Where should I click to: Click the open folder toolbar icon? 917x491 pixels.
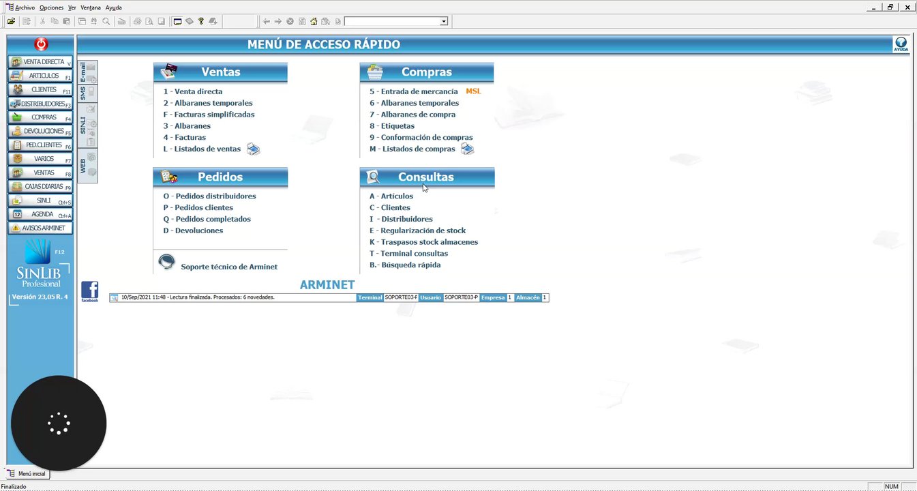tap(12, 21)
